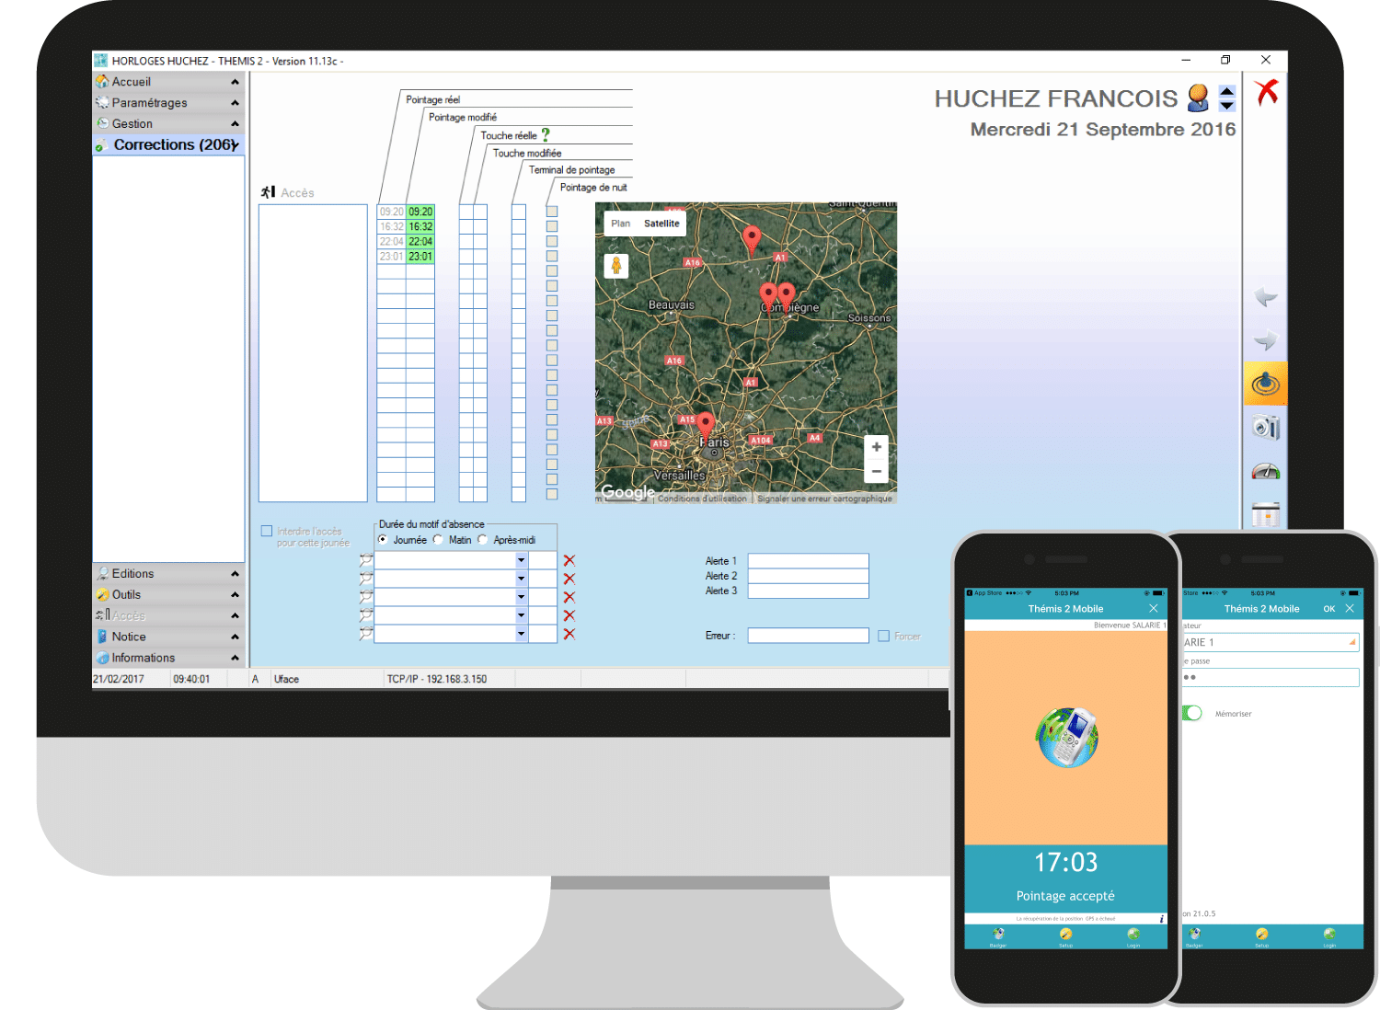The image size is (1380, 1010).
Task: Switch map to Satellite view
Action: [x=661, y=224]
